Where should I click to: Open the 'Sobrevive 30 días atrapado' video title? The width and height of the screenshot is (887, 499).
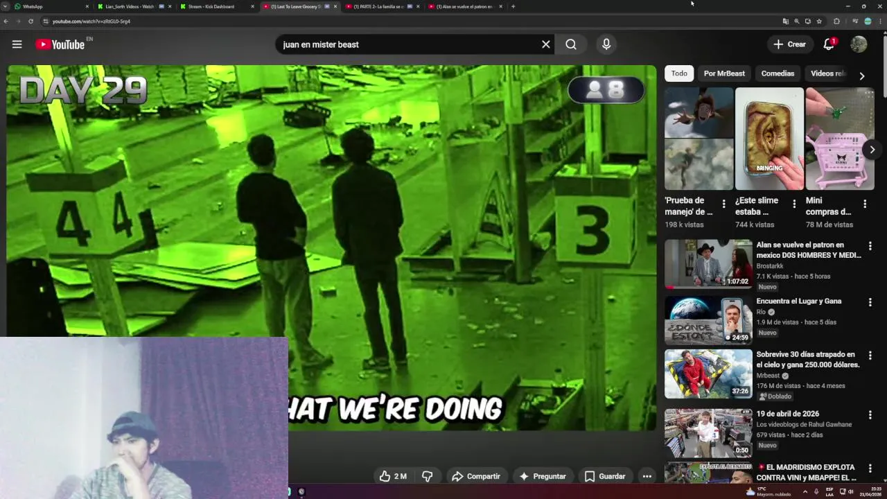[808, 359]
